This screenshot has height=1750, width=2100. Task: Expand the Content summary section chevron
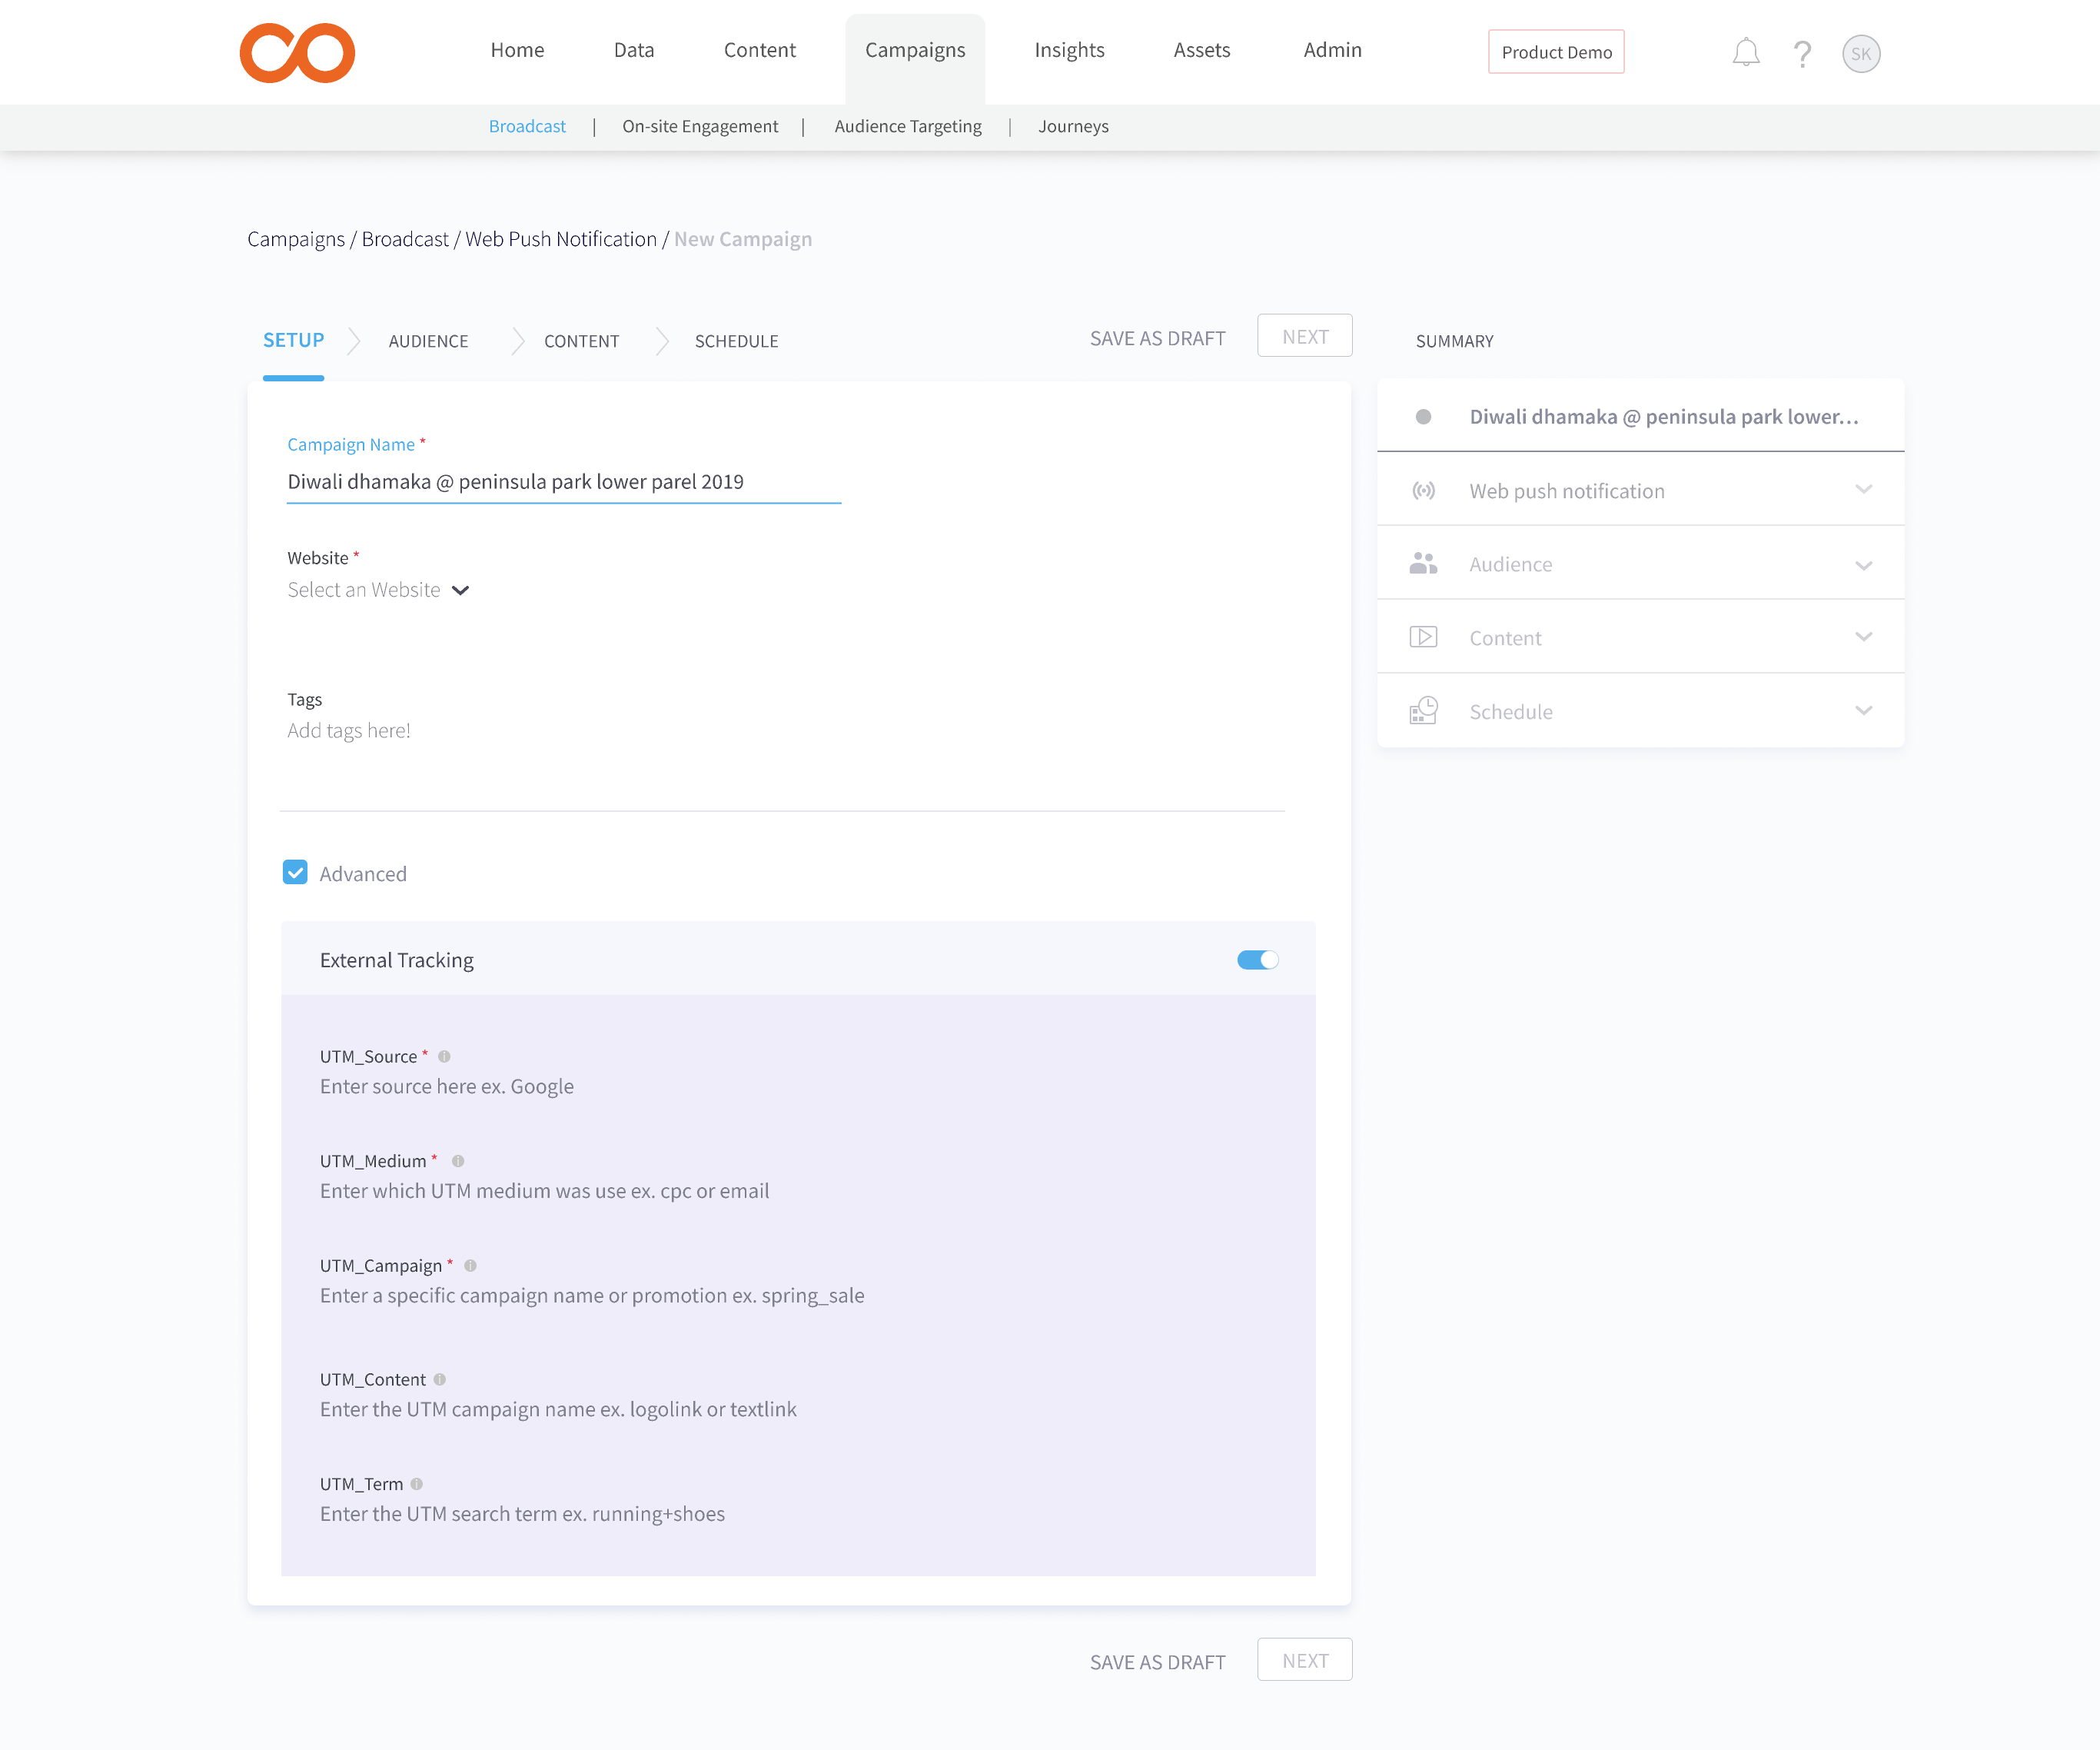point(1863,637)
